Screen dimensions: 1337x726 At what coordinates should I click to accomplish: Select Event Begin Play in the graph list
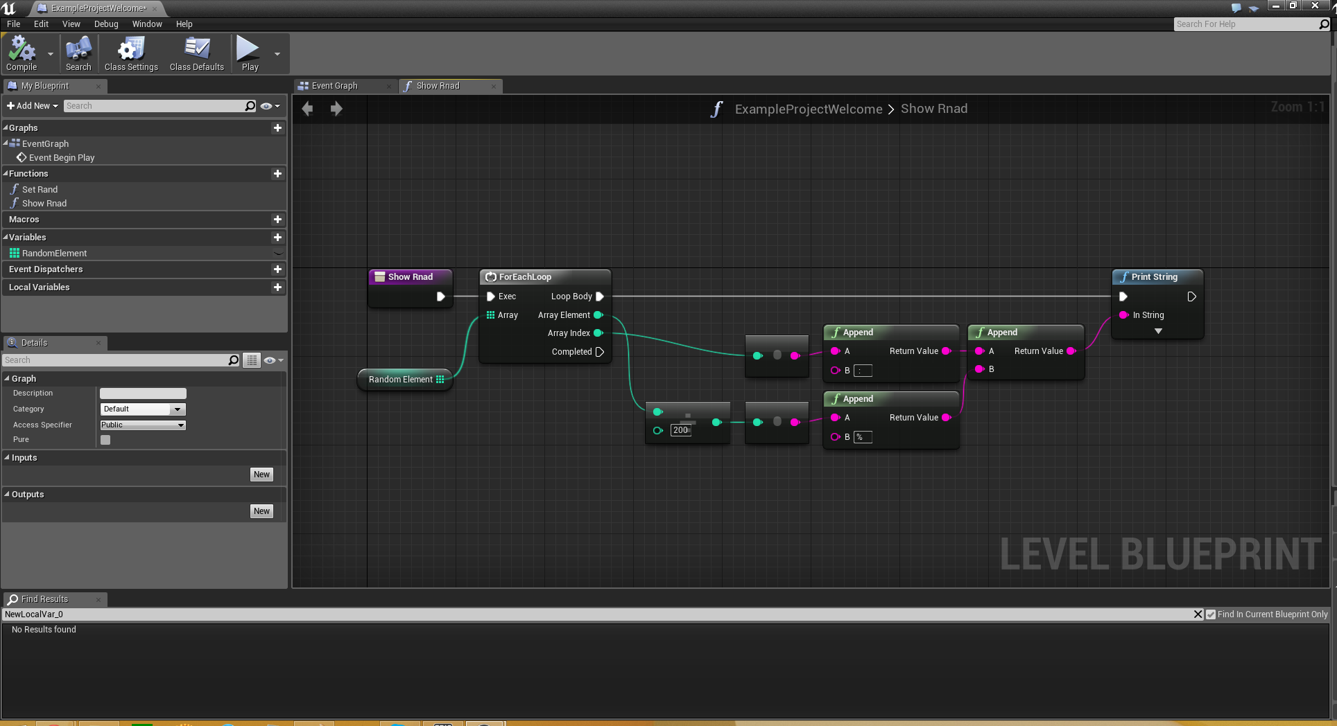[62, 158]
